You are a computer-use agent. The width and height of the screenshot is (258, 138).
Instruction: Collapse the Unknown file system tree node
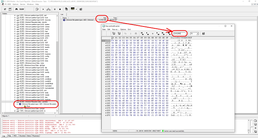[x=17, y=104]
